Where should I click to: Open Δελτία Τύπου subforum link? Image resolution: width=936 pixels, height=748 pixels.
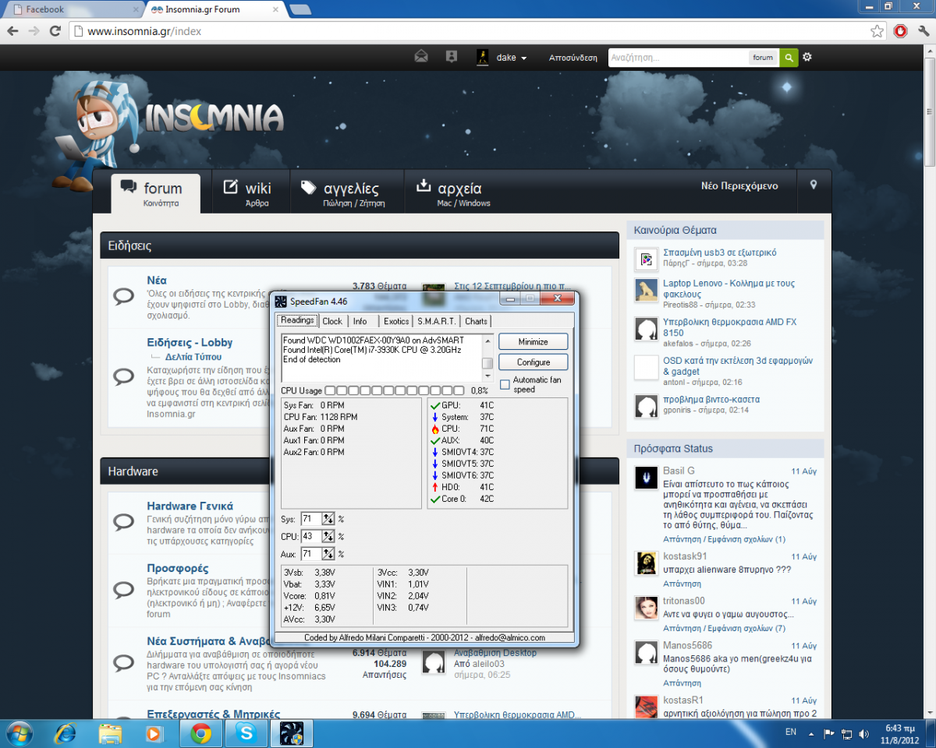193,356
